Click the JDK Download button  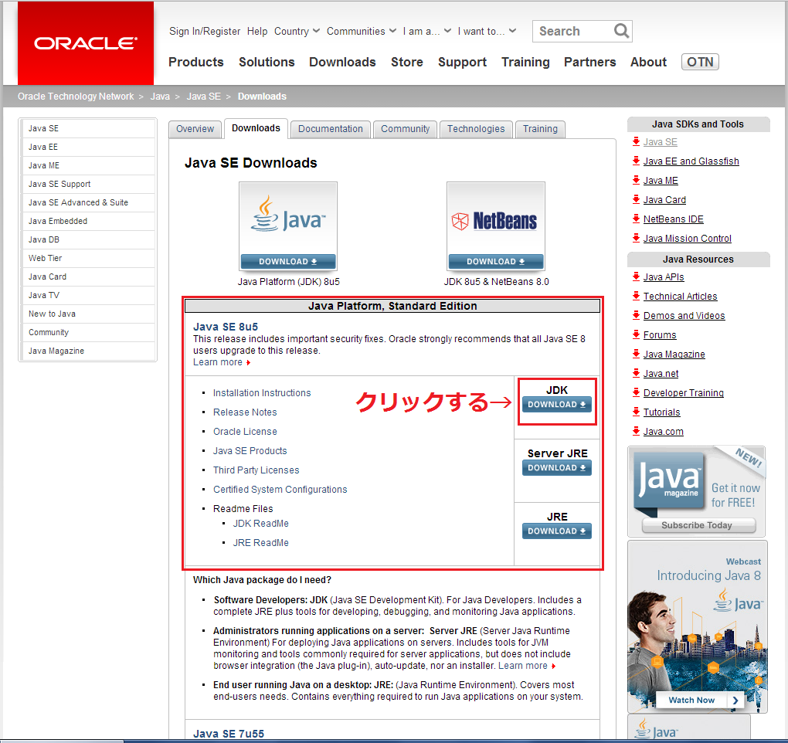pyautogui.click(x=557, y=405)
